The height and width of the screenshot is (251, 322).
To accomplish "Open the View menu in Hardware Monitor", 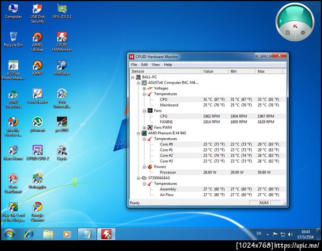I will click(x=156, y=65).
